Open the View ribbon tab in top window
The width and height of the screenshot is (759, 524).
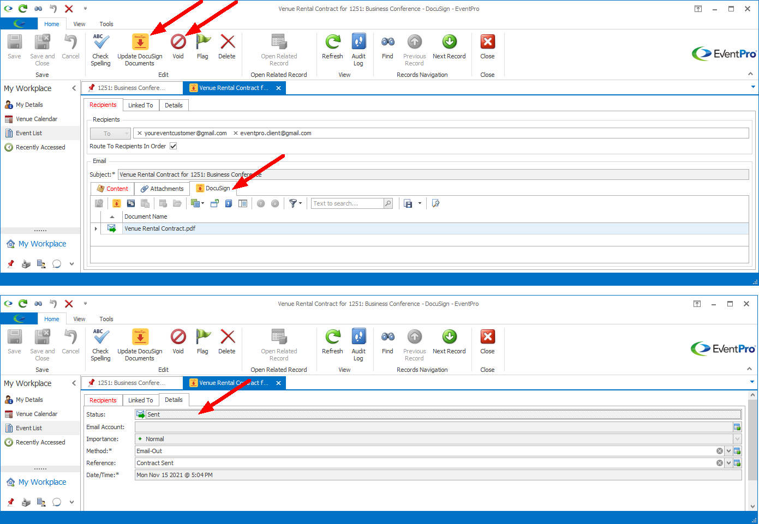(79, 24)
